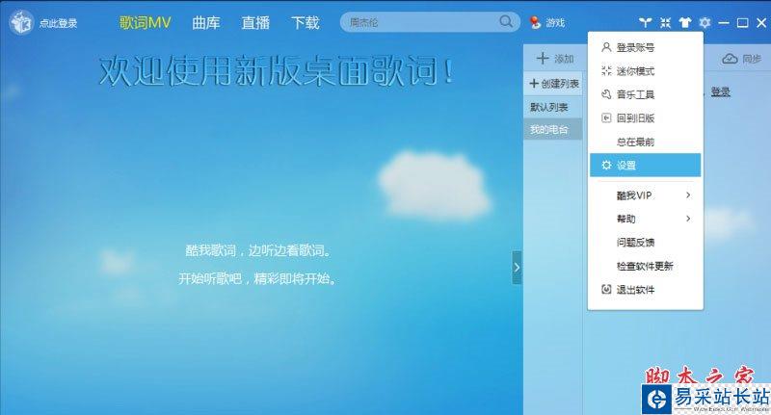
Task: Click the person icon beside 登录账号
Action: [606, 47]
